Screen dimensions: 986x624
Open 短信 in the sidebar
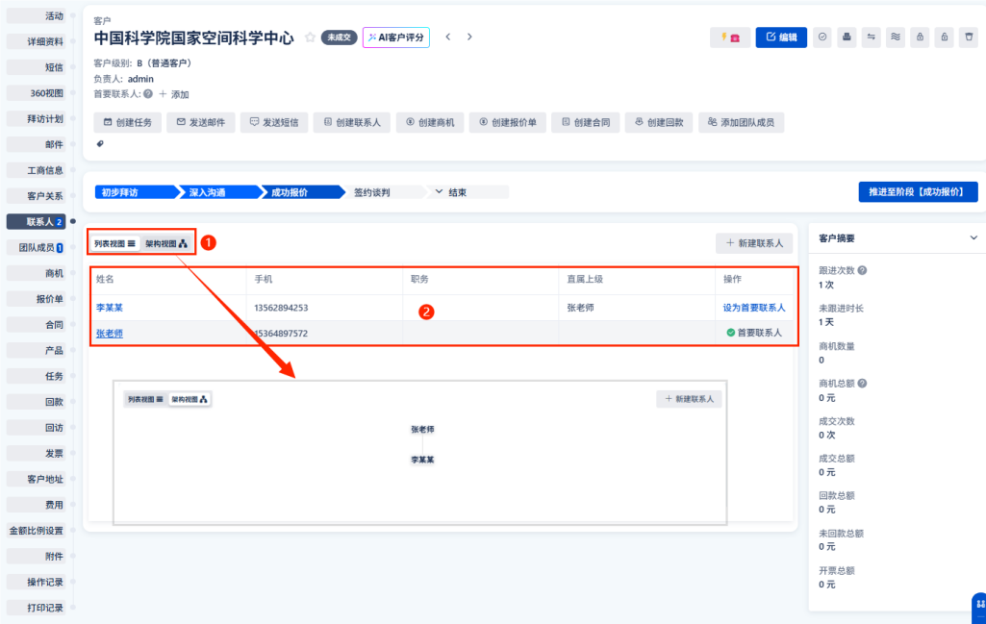tap(36, 67)
